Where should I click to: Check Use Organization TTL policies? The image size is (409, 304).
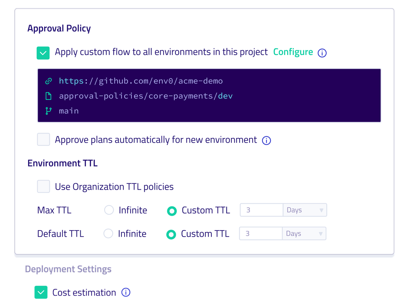pyautogui.click(x=43, y=186)
